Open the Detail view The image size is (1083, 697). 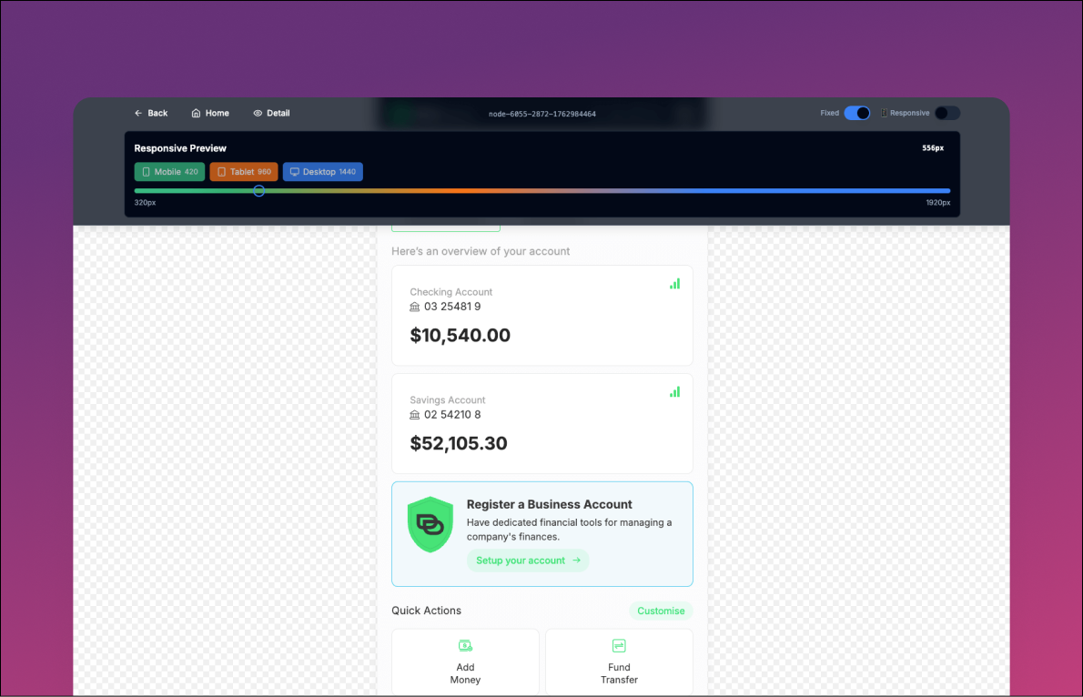click(271, 114)
